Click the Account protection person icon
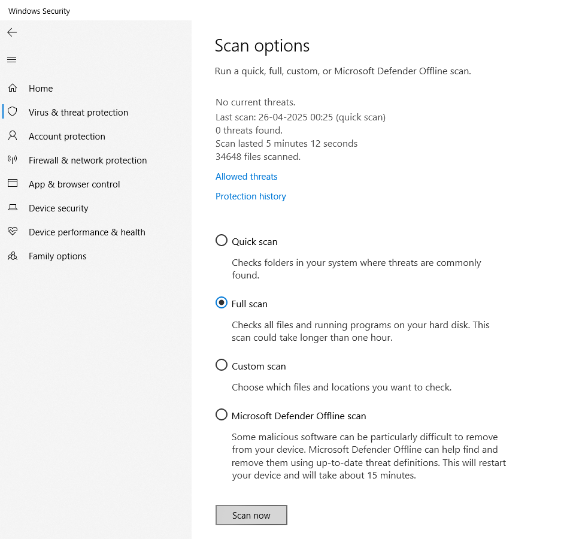This screenshot has height=539, width=570. tap(13, 136)
